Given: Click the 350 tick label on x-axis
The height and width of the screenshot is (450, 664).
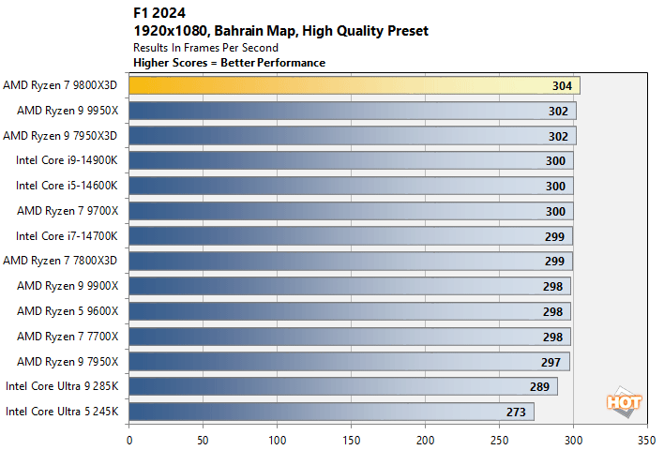Looking at the screenshot, I should (646, 441).
